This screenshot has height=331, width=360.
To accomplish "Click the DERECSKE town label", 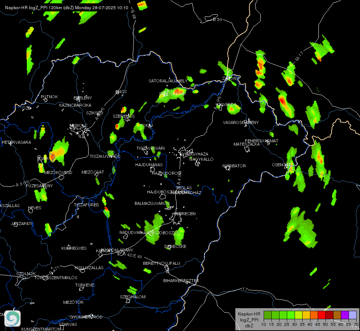I will (x=175, y=246).
